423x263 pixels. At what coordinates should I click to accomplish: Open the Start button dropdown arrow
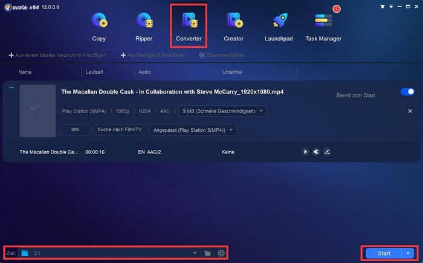click(408, 253)
